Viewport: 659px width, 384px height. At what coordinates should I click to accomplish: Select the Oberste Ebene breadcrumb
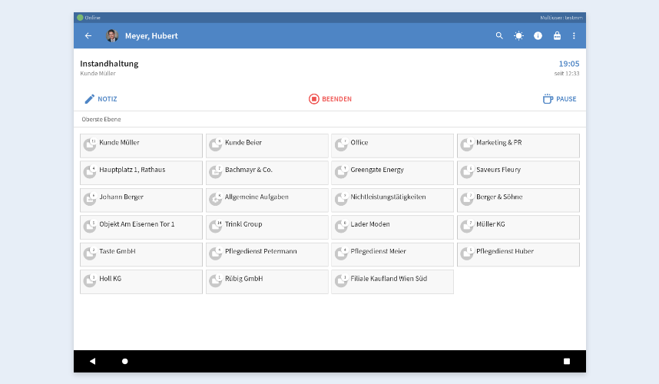click(x=101, y=120)
